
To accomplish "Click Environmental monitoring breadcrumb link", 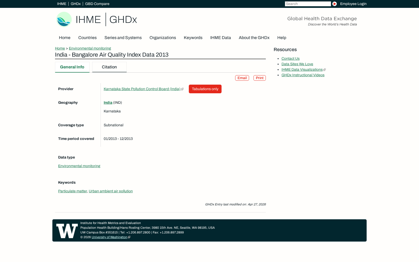I will [90, 48].
